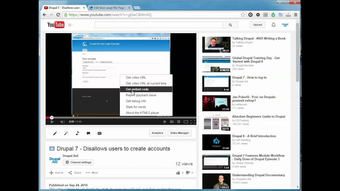
Task: Open the Enhancements magic wand tool
Action: [x=66, y=133]
